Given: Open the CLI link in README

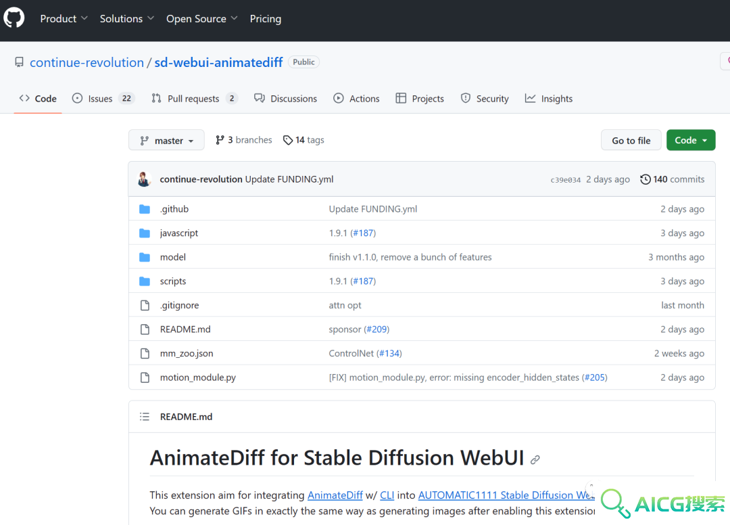Looking at the screenshot, I should click(387, 495).
